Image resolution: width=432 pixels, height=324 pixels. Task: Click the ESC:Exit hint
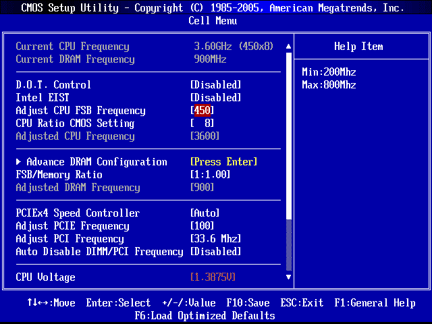(x=302, y=303)
